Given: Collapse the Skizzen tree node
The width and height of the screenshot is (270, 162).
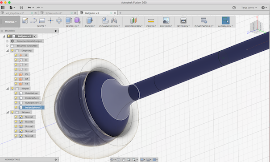Looking at the screenshot, I should 8,112.
